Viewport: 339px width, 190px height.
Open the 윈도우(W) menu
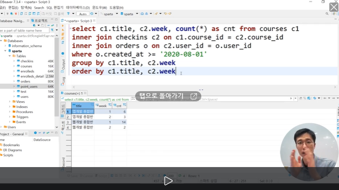(99, 8)
